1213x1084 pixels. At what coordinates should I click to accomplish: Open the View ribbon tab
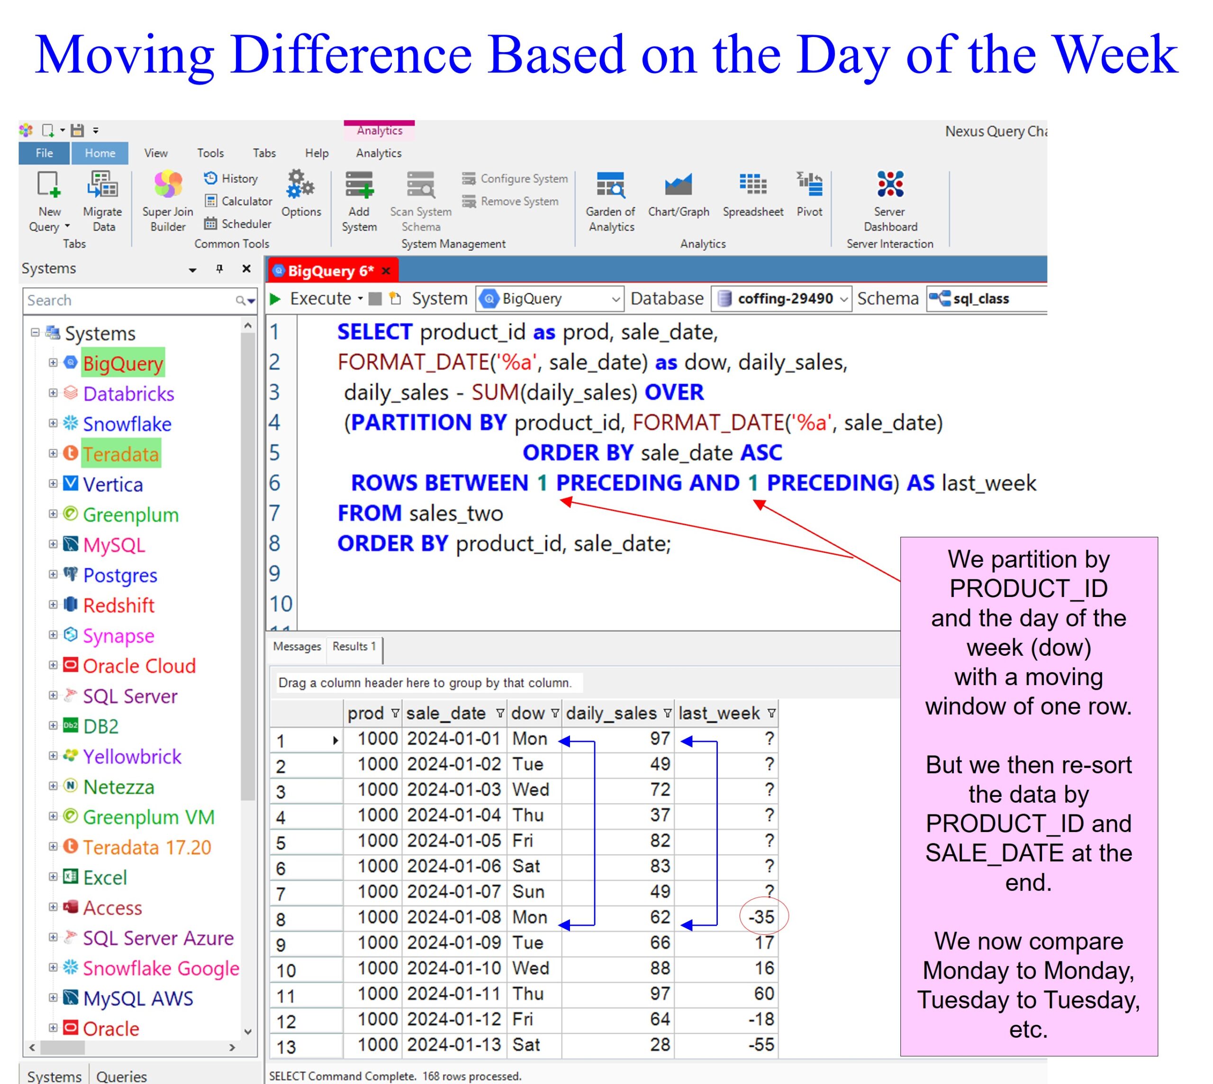155,153
